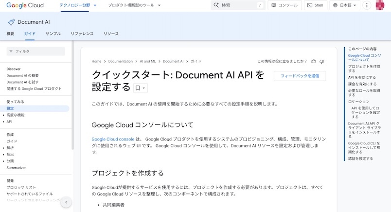Open the プロダクト横断型のツール dropdown
This screenshot has width=391, height=212.
[x=134, y=5]
